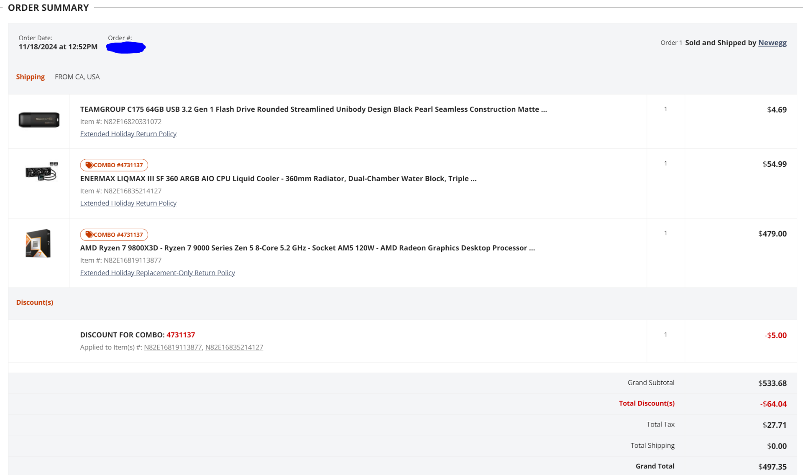Click the AMD Ryzen processor box thumbnail
803x475 pixels.
[x=38, y=243]
